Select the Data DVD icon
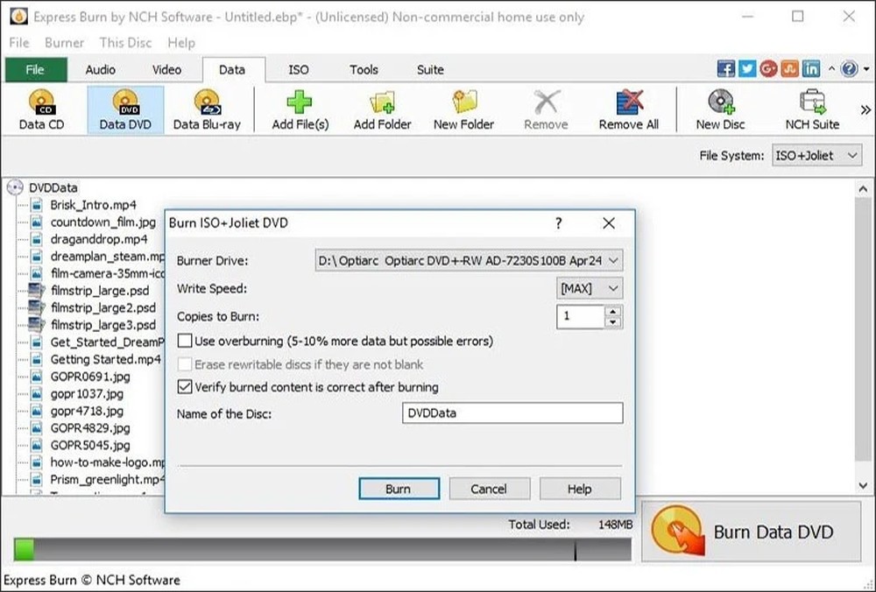Screen dimensions: 876x592 pyautogui.click(x=123, y=107)
